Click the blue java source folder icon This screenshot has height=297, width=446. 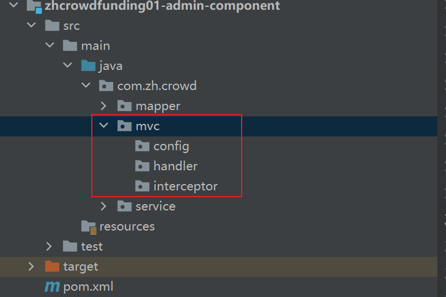pyautogui.click(x=88, y=66)
